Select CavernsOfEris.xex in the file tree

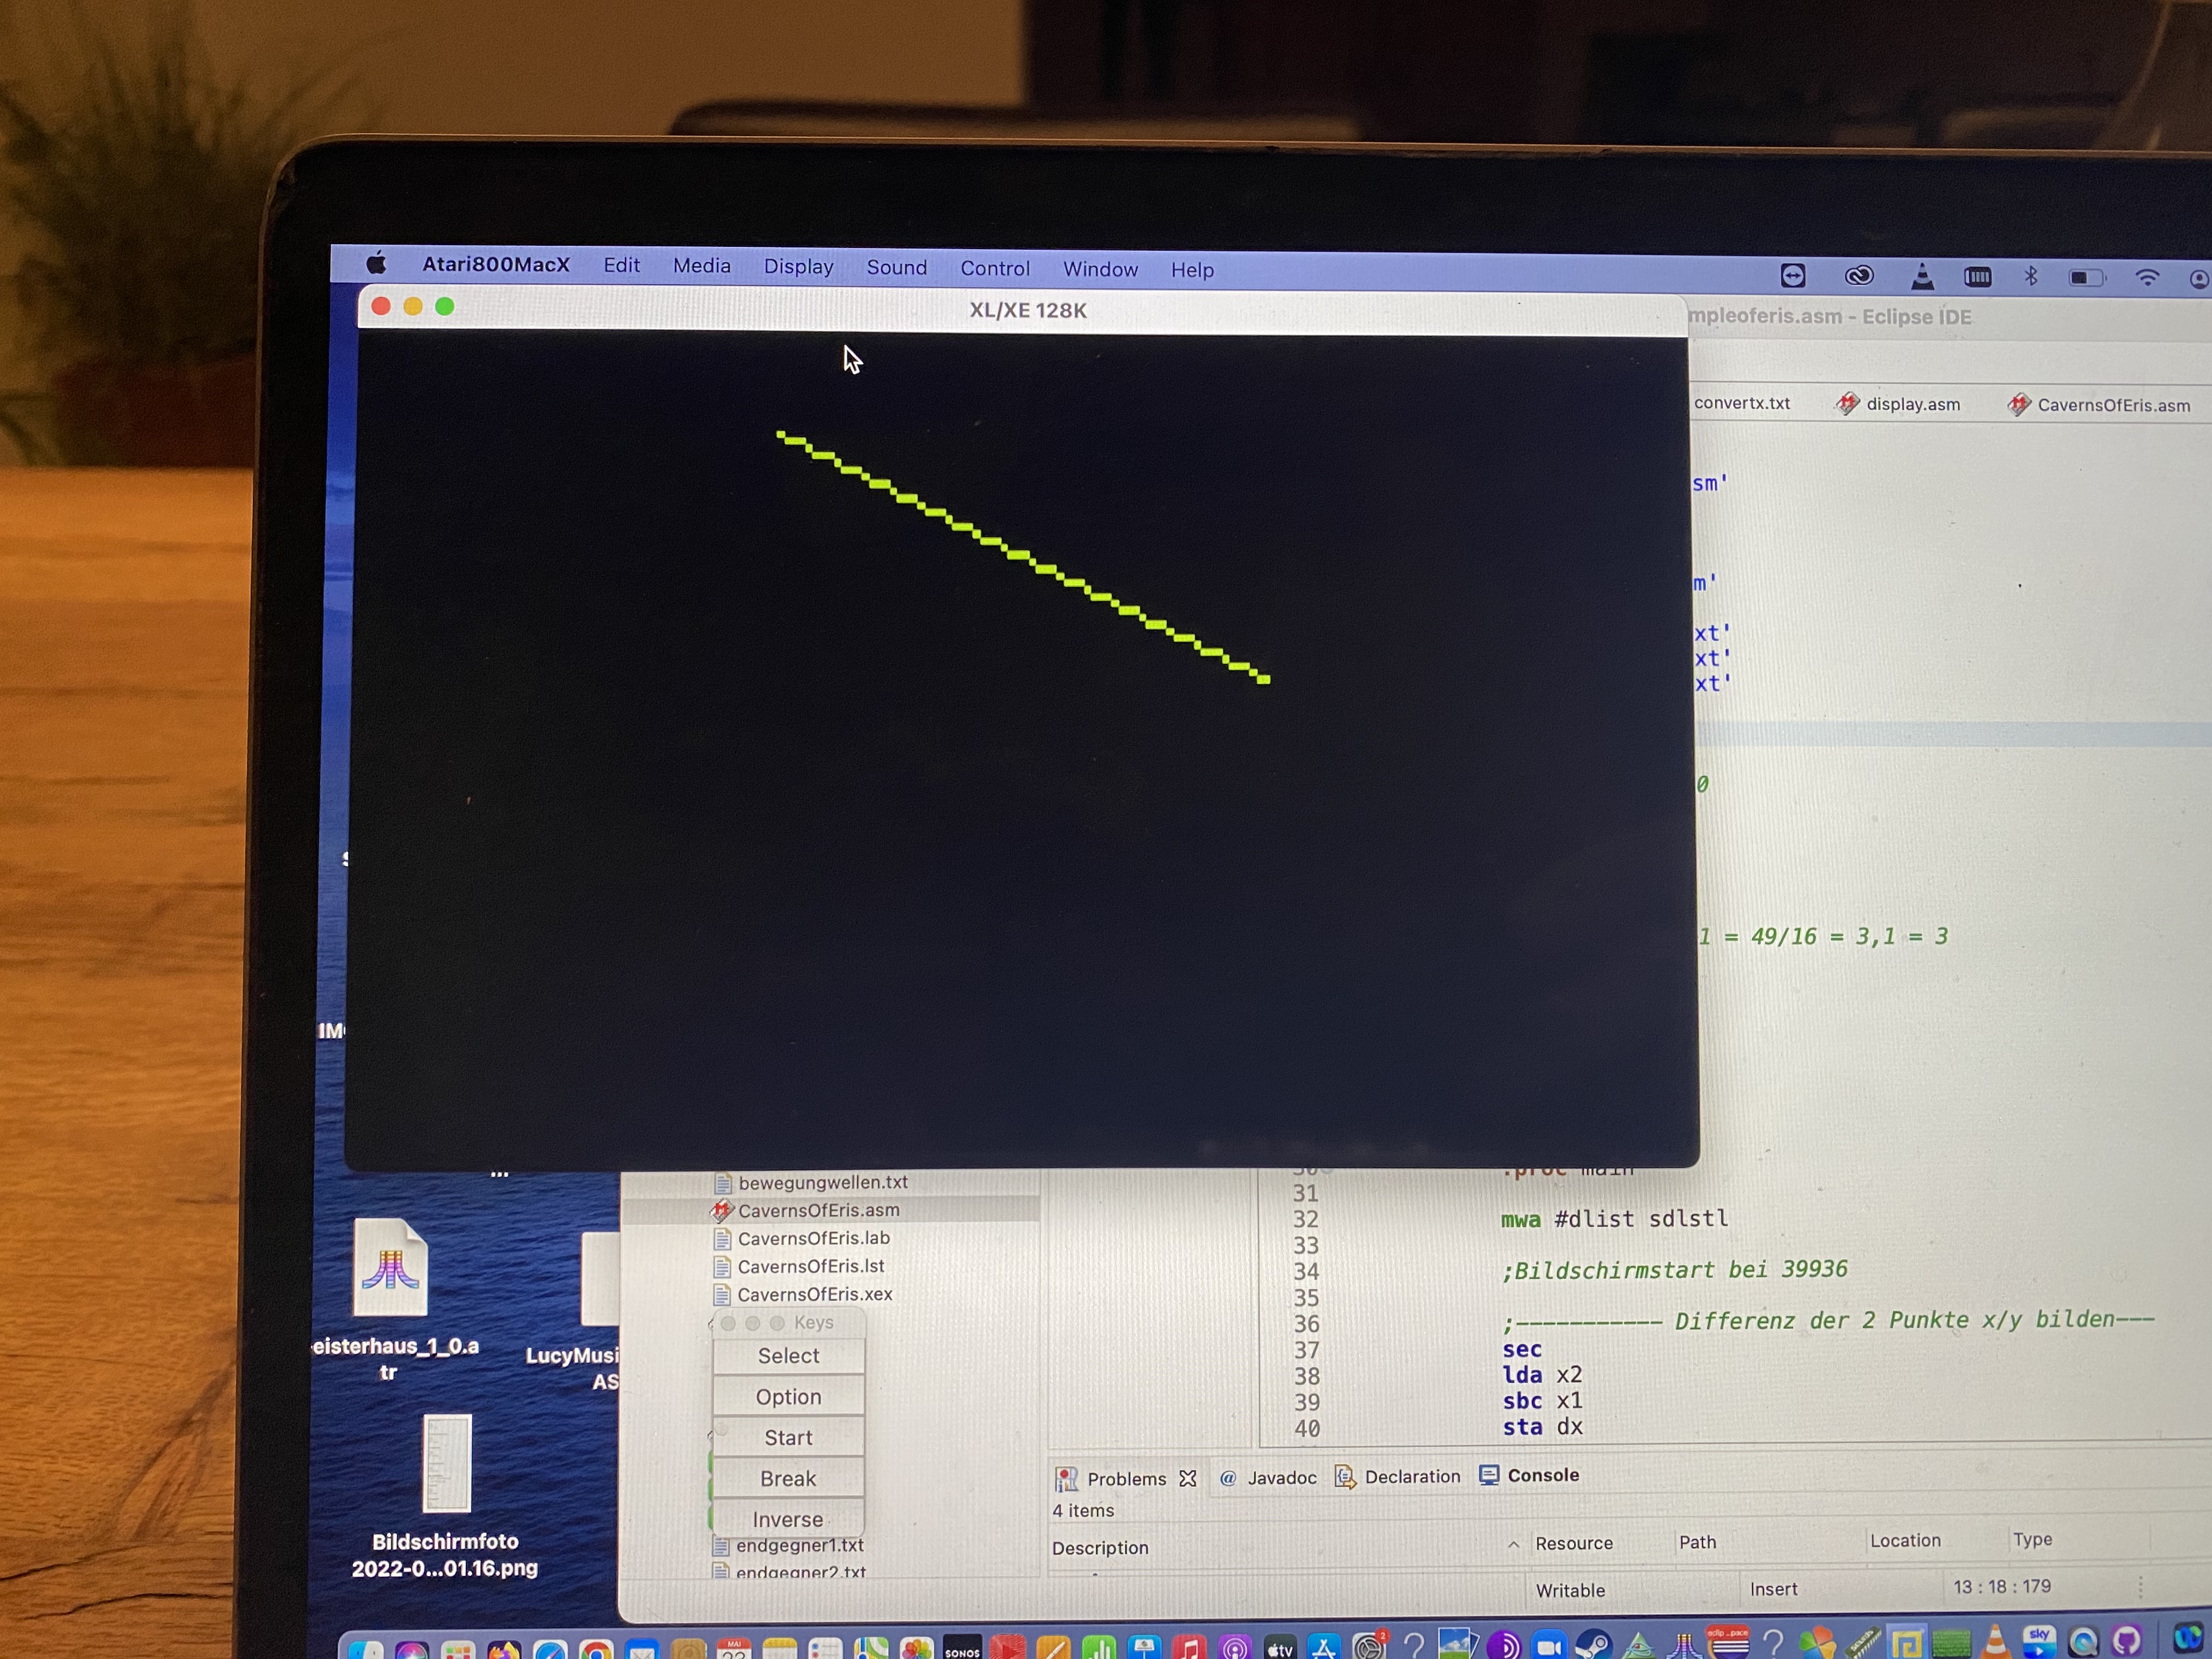pos(814,1294)
